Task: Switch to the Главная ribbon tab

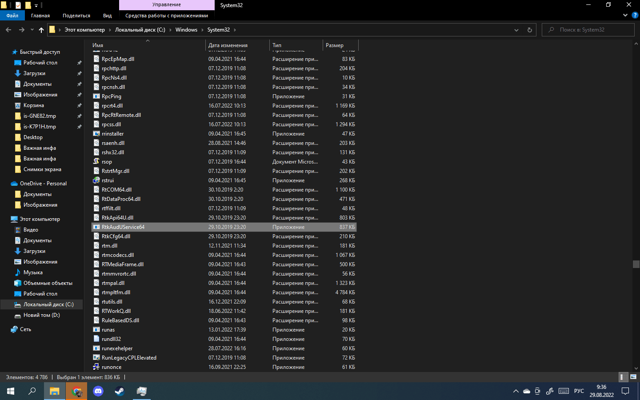Action: (40, 16)
